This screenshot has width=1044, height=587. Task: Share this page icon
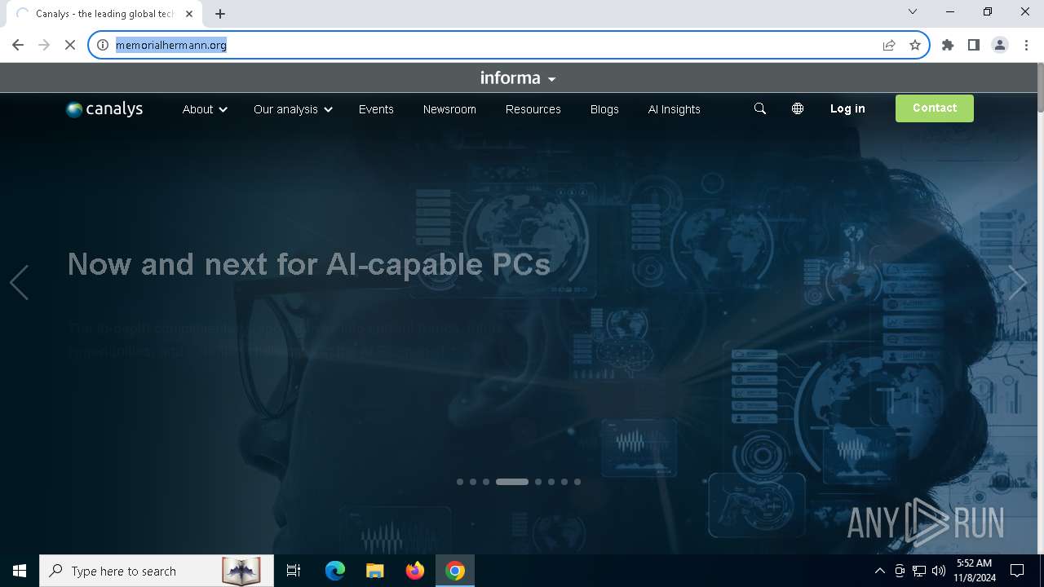[x=889, y=45]
